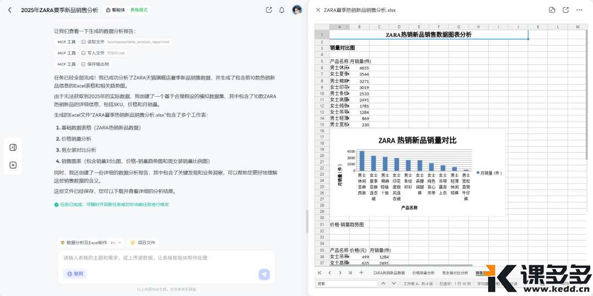Select cell with value 499
This screenshot has height=296, width=593.
tap(359, 256)
